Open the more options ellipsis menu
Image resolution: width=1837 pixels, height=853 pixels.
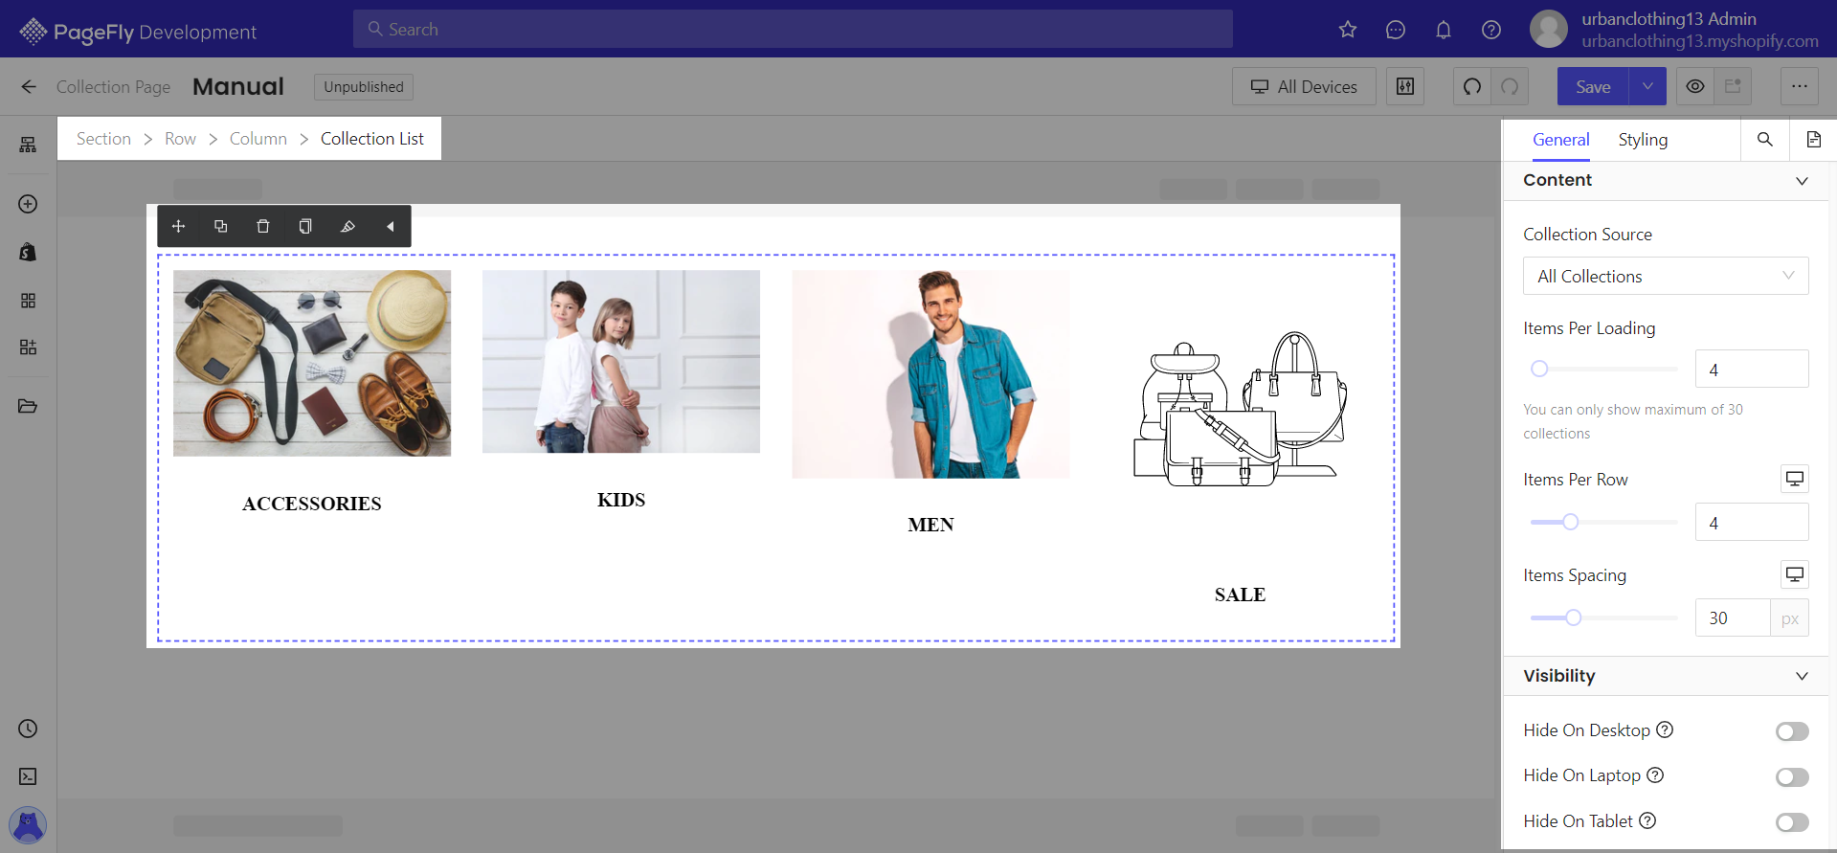[x=1800, y=86]
